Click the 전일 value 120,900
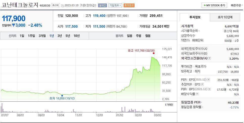Viewport: 244px width, 123px height. click(x=71, y=16)
